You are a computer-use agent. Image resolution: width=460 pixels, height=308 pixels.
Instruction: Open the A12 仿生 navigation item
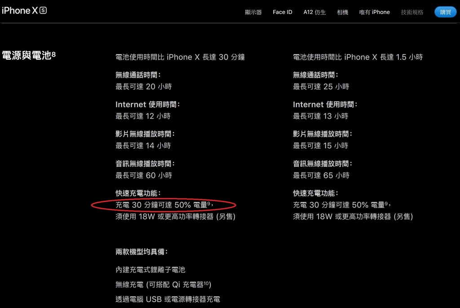[x=314, y=12]
